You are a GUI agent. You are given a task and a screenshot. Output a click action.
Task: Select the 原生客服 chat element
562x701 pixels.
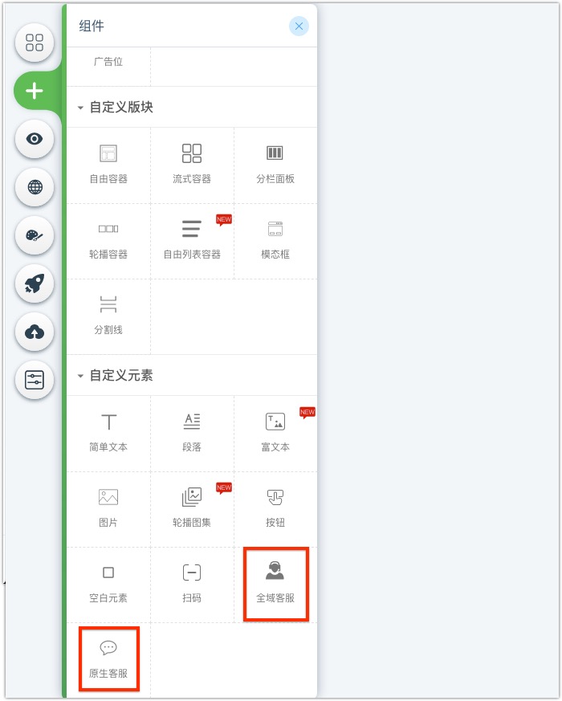click(108, 659)
